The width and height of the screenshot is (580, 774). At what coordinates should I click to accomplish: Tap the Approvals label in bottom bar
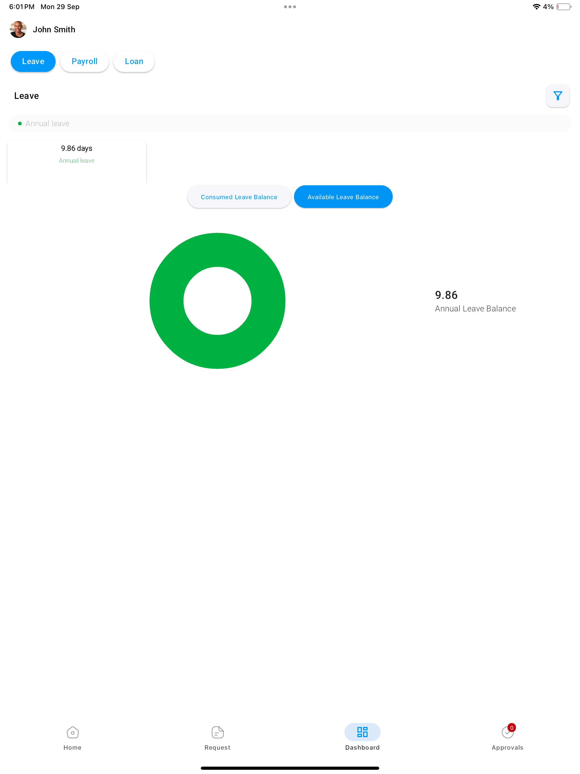pyautogui.click(x=507, y=747)
